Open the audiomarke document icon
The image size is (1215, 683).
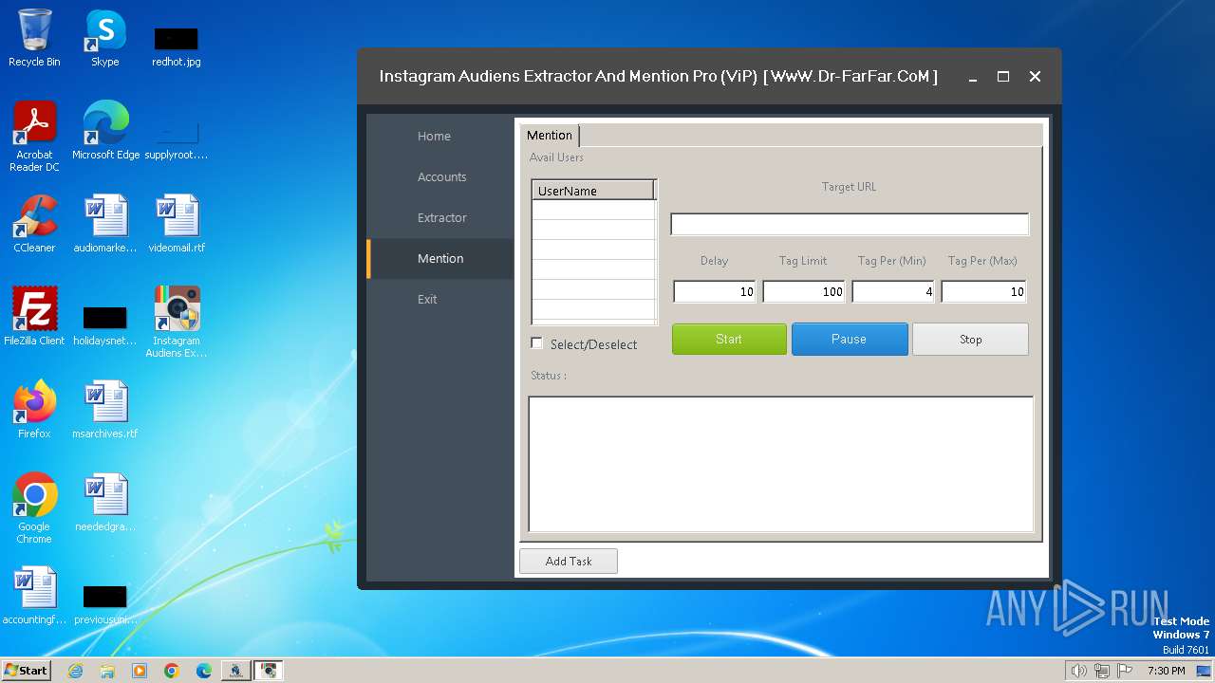tap(105, 224)
